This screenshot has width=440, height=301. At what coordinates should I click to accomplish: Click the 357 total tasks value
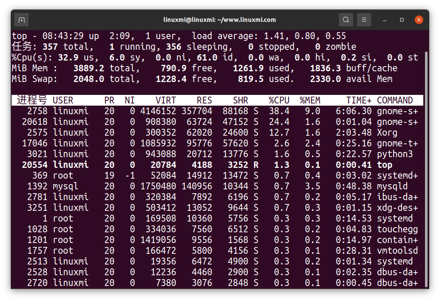(x=50, y=47)
